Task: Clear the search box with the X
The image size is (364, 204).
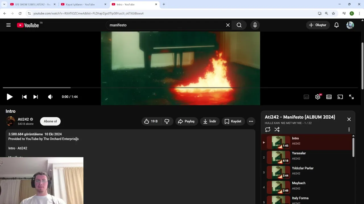Action: point(228,25)
